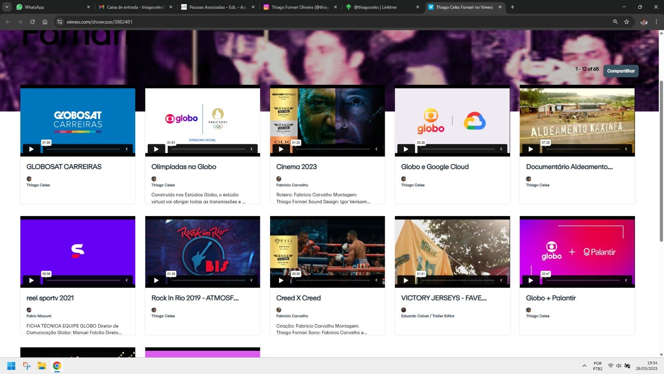Open File Explorer from the taskbar
Screen dimensions: 664x374
point(42,366)
